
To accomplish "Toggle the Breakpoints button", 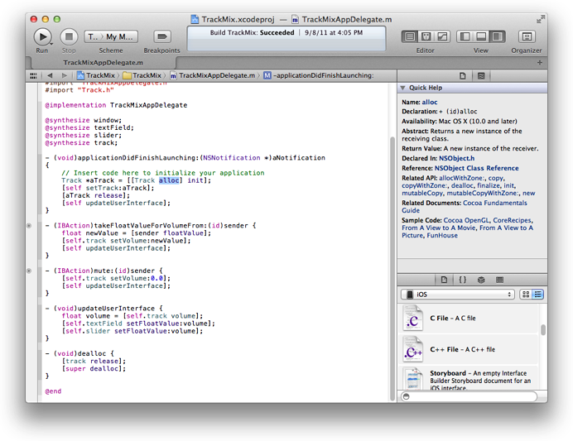I will tap(161, 36).
